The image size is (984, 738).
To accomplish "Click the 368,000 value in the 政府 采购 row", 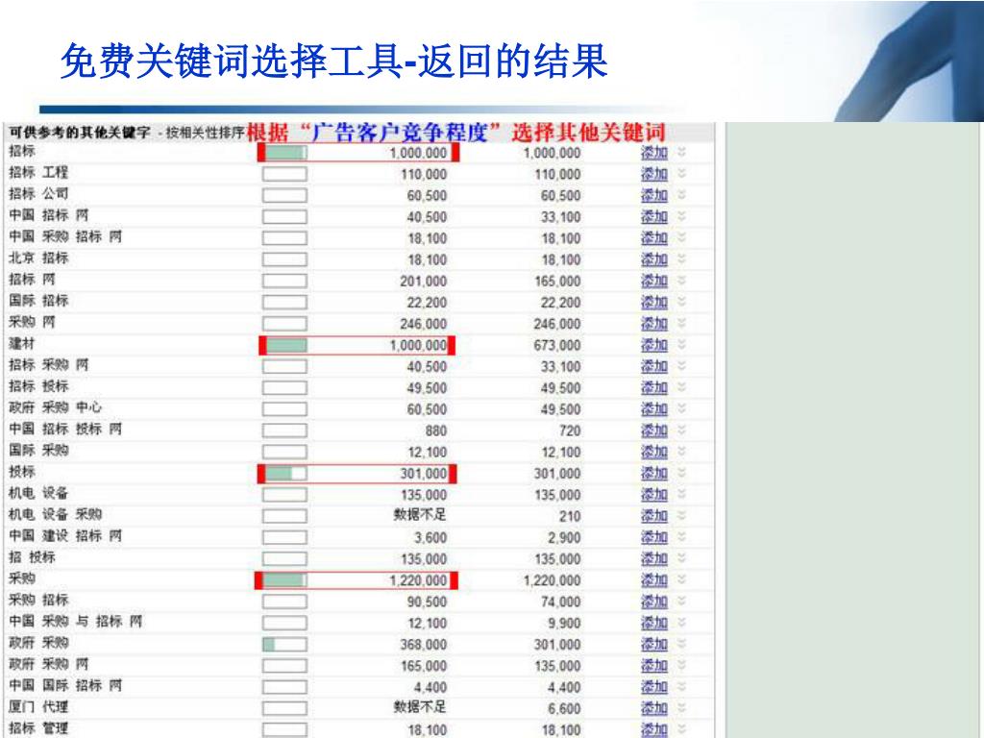I will point(424,645).
